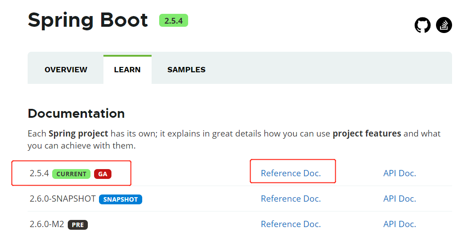Click the Documentation section heading

coord(76,114)
